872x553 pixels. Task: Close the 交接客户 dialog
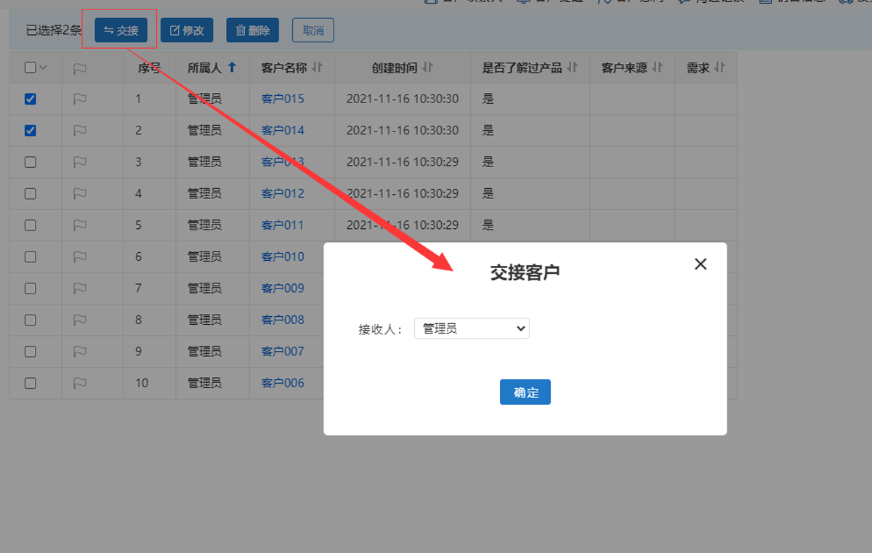click(701, 264)
